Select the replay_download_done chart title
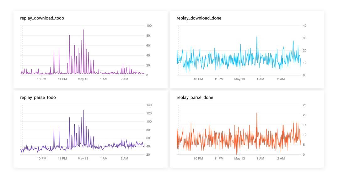The image size is (339, 178). 199,18
